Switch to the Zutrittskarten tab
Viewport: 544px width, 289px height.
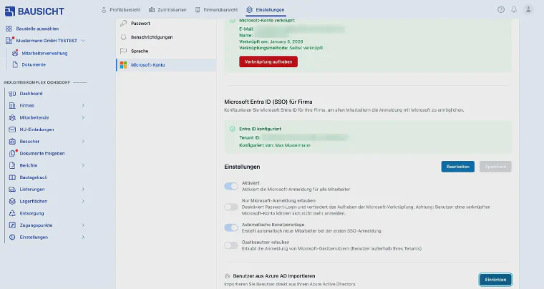pyautogui.click(x=167, y=10)
